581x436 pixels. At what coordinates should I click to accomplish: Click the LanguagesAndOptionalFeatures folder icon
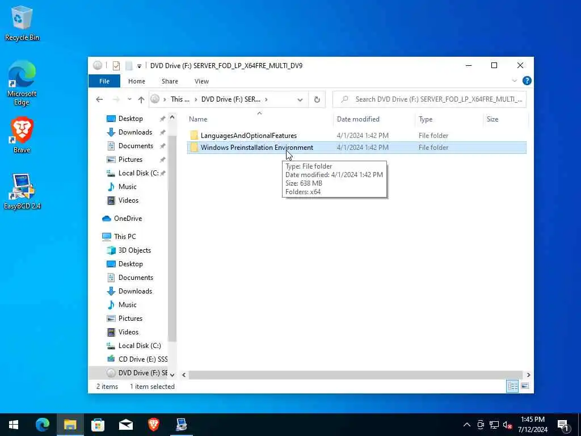pos(194,135)
